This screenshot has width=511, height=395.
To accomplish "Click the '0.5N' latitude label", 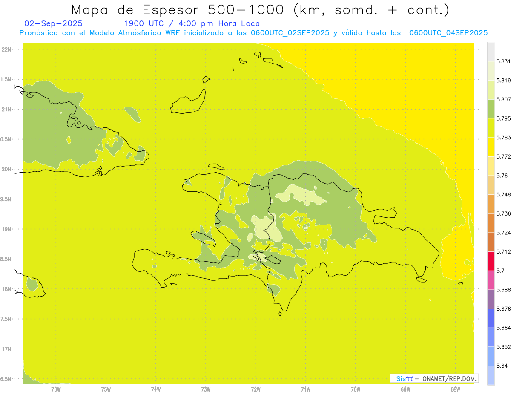I will (7, 139).
